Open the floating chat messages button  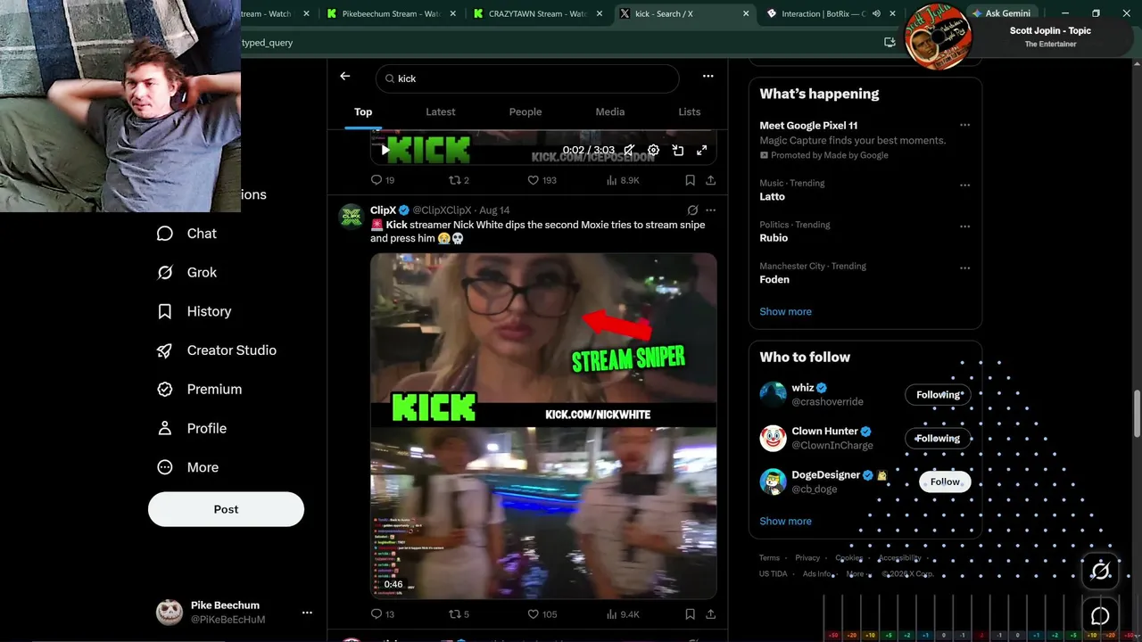coord(1100,616)
